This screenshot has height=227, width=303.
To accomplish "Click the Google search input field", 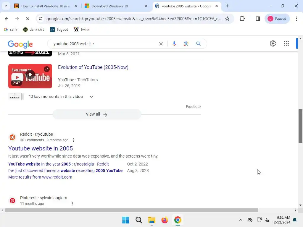I will [x=104, y=44].
